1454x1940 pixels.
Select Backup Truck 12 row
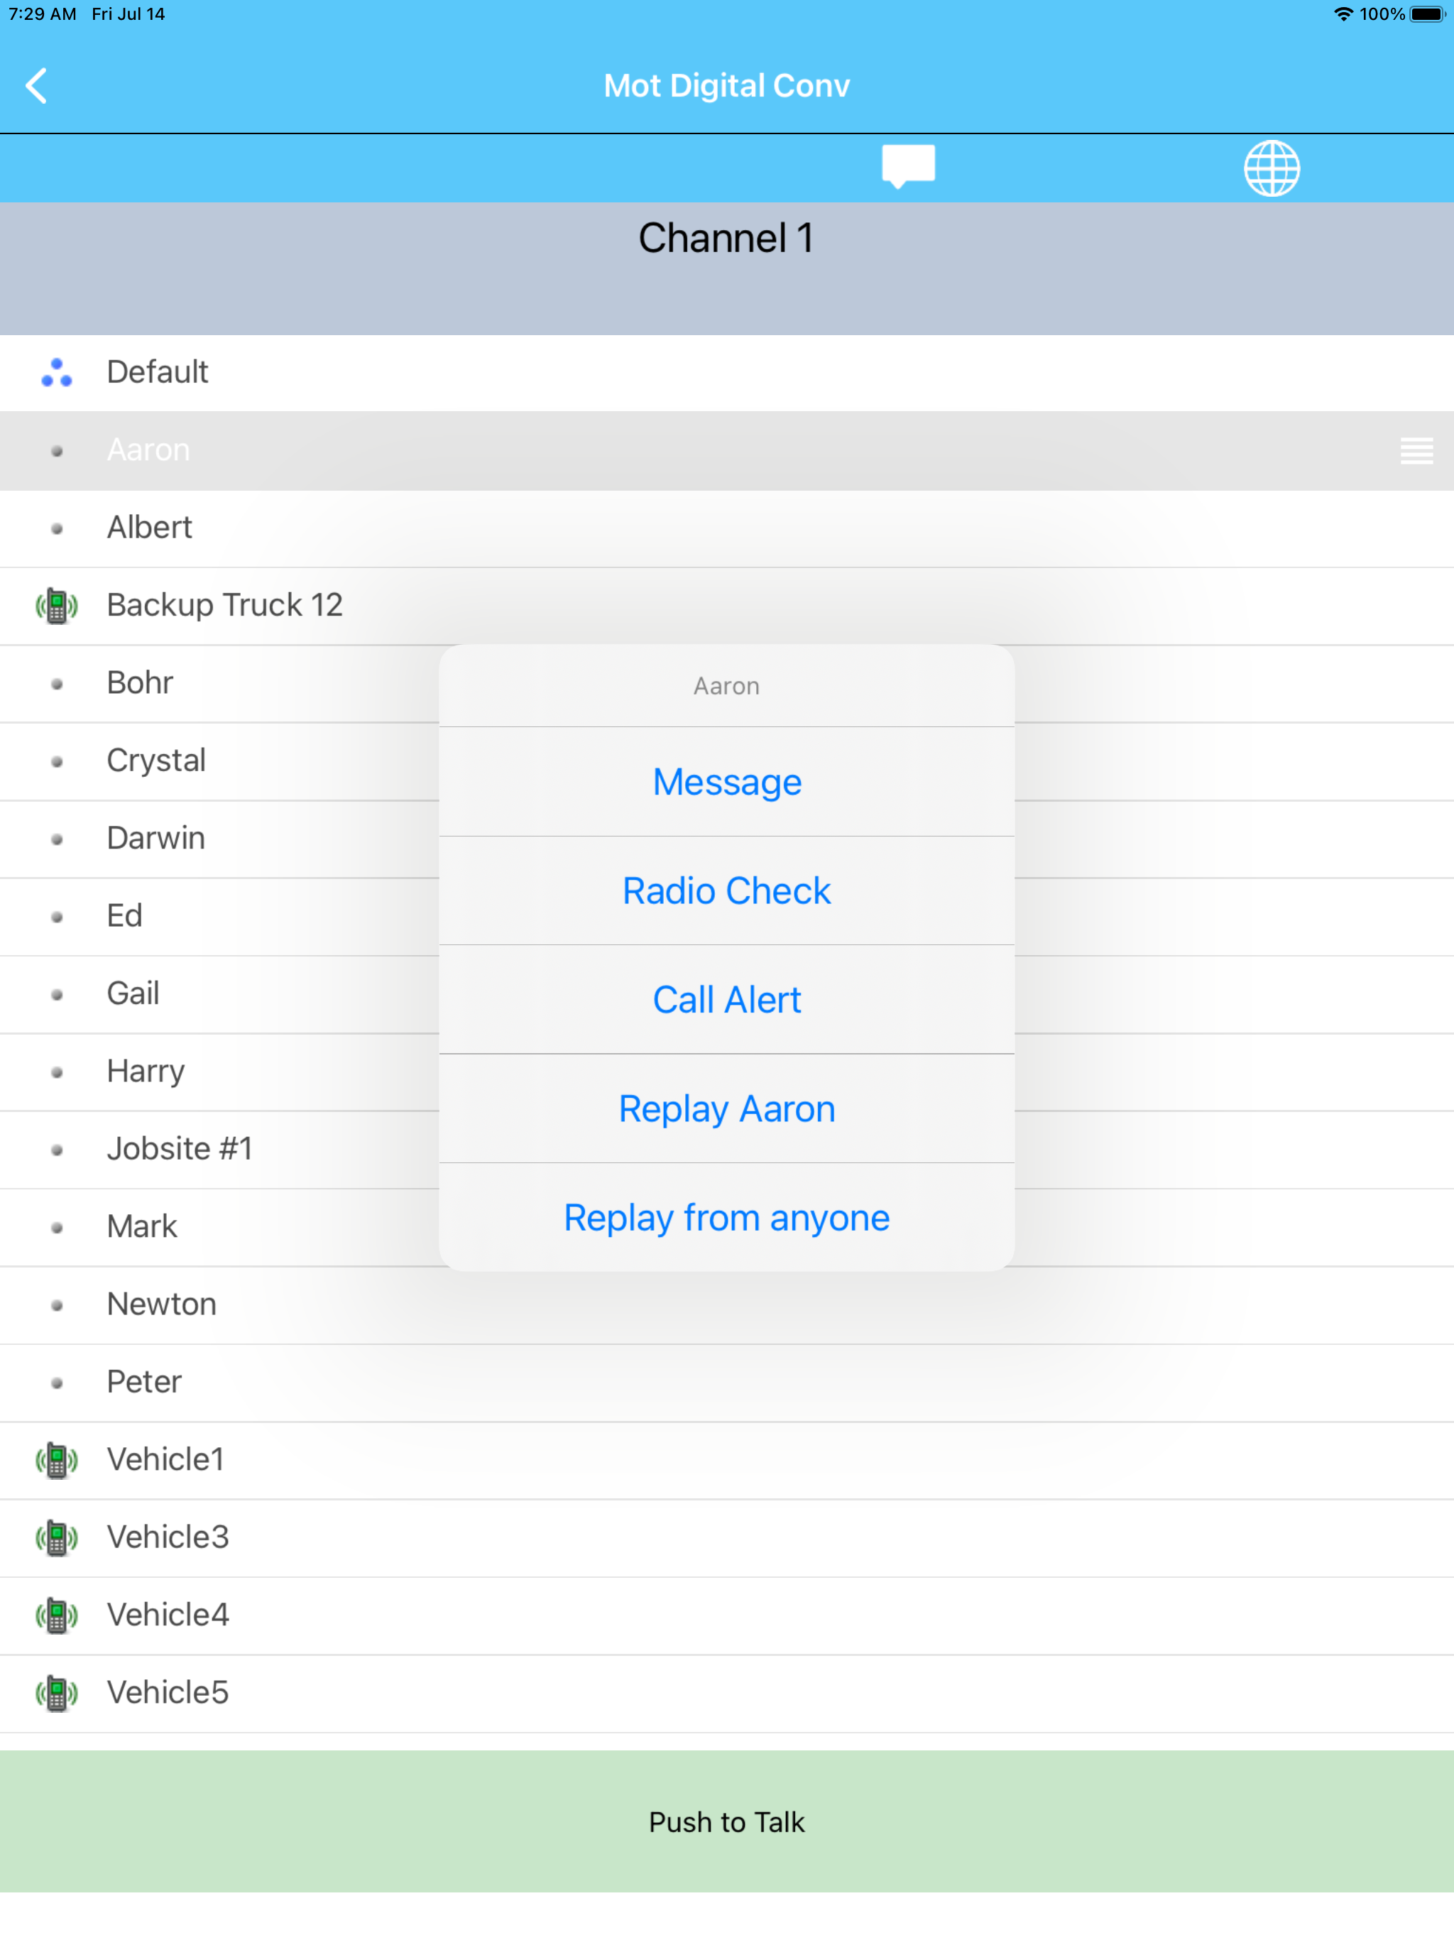[727, 606]
